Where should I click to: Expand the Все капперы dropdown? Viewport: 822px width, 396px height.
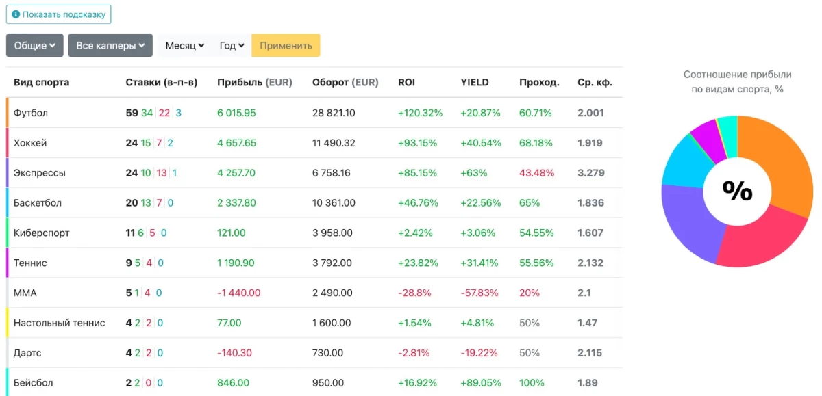(110, 46)
